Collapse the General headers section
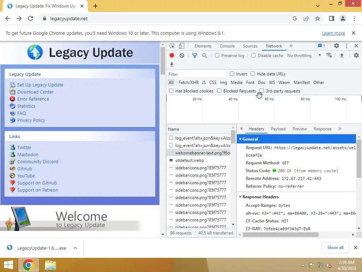This screenshot has height=272, width=362. [240, 139]
